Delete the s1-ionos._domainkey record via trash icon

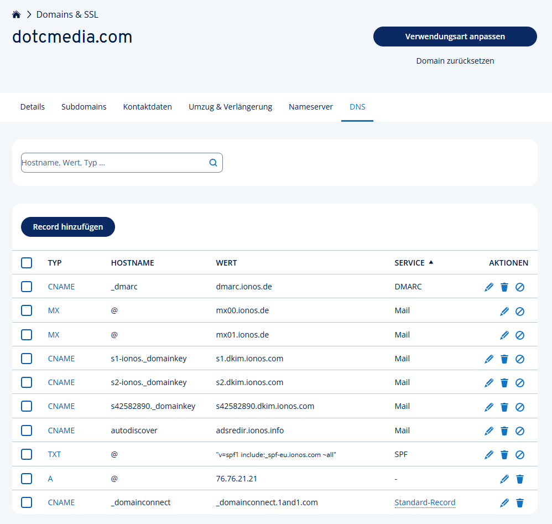pos(504,359)
